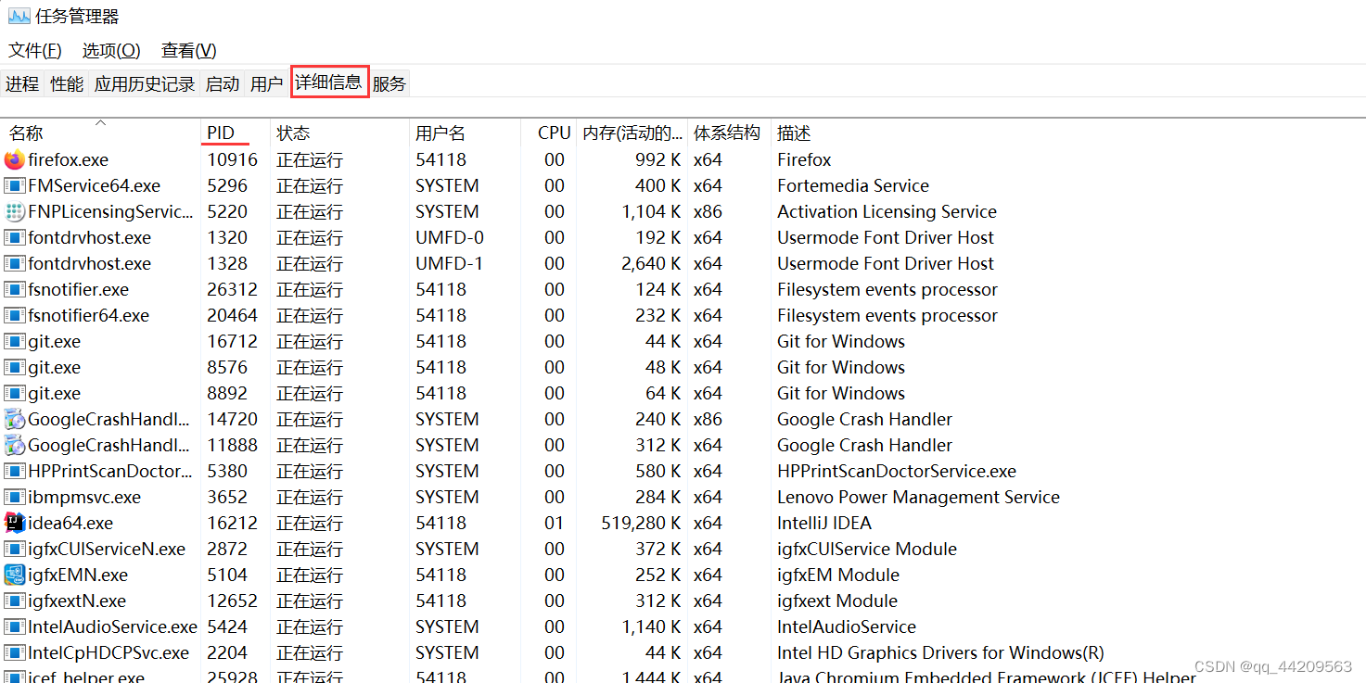The height and width of the screenshot is (683, 1366).
Task: Click the icon of git.exe PID 8892
Action: click(x=14, y=393)
